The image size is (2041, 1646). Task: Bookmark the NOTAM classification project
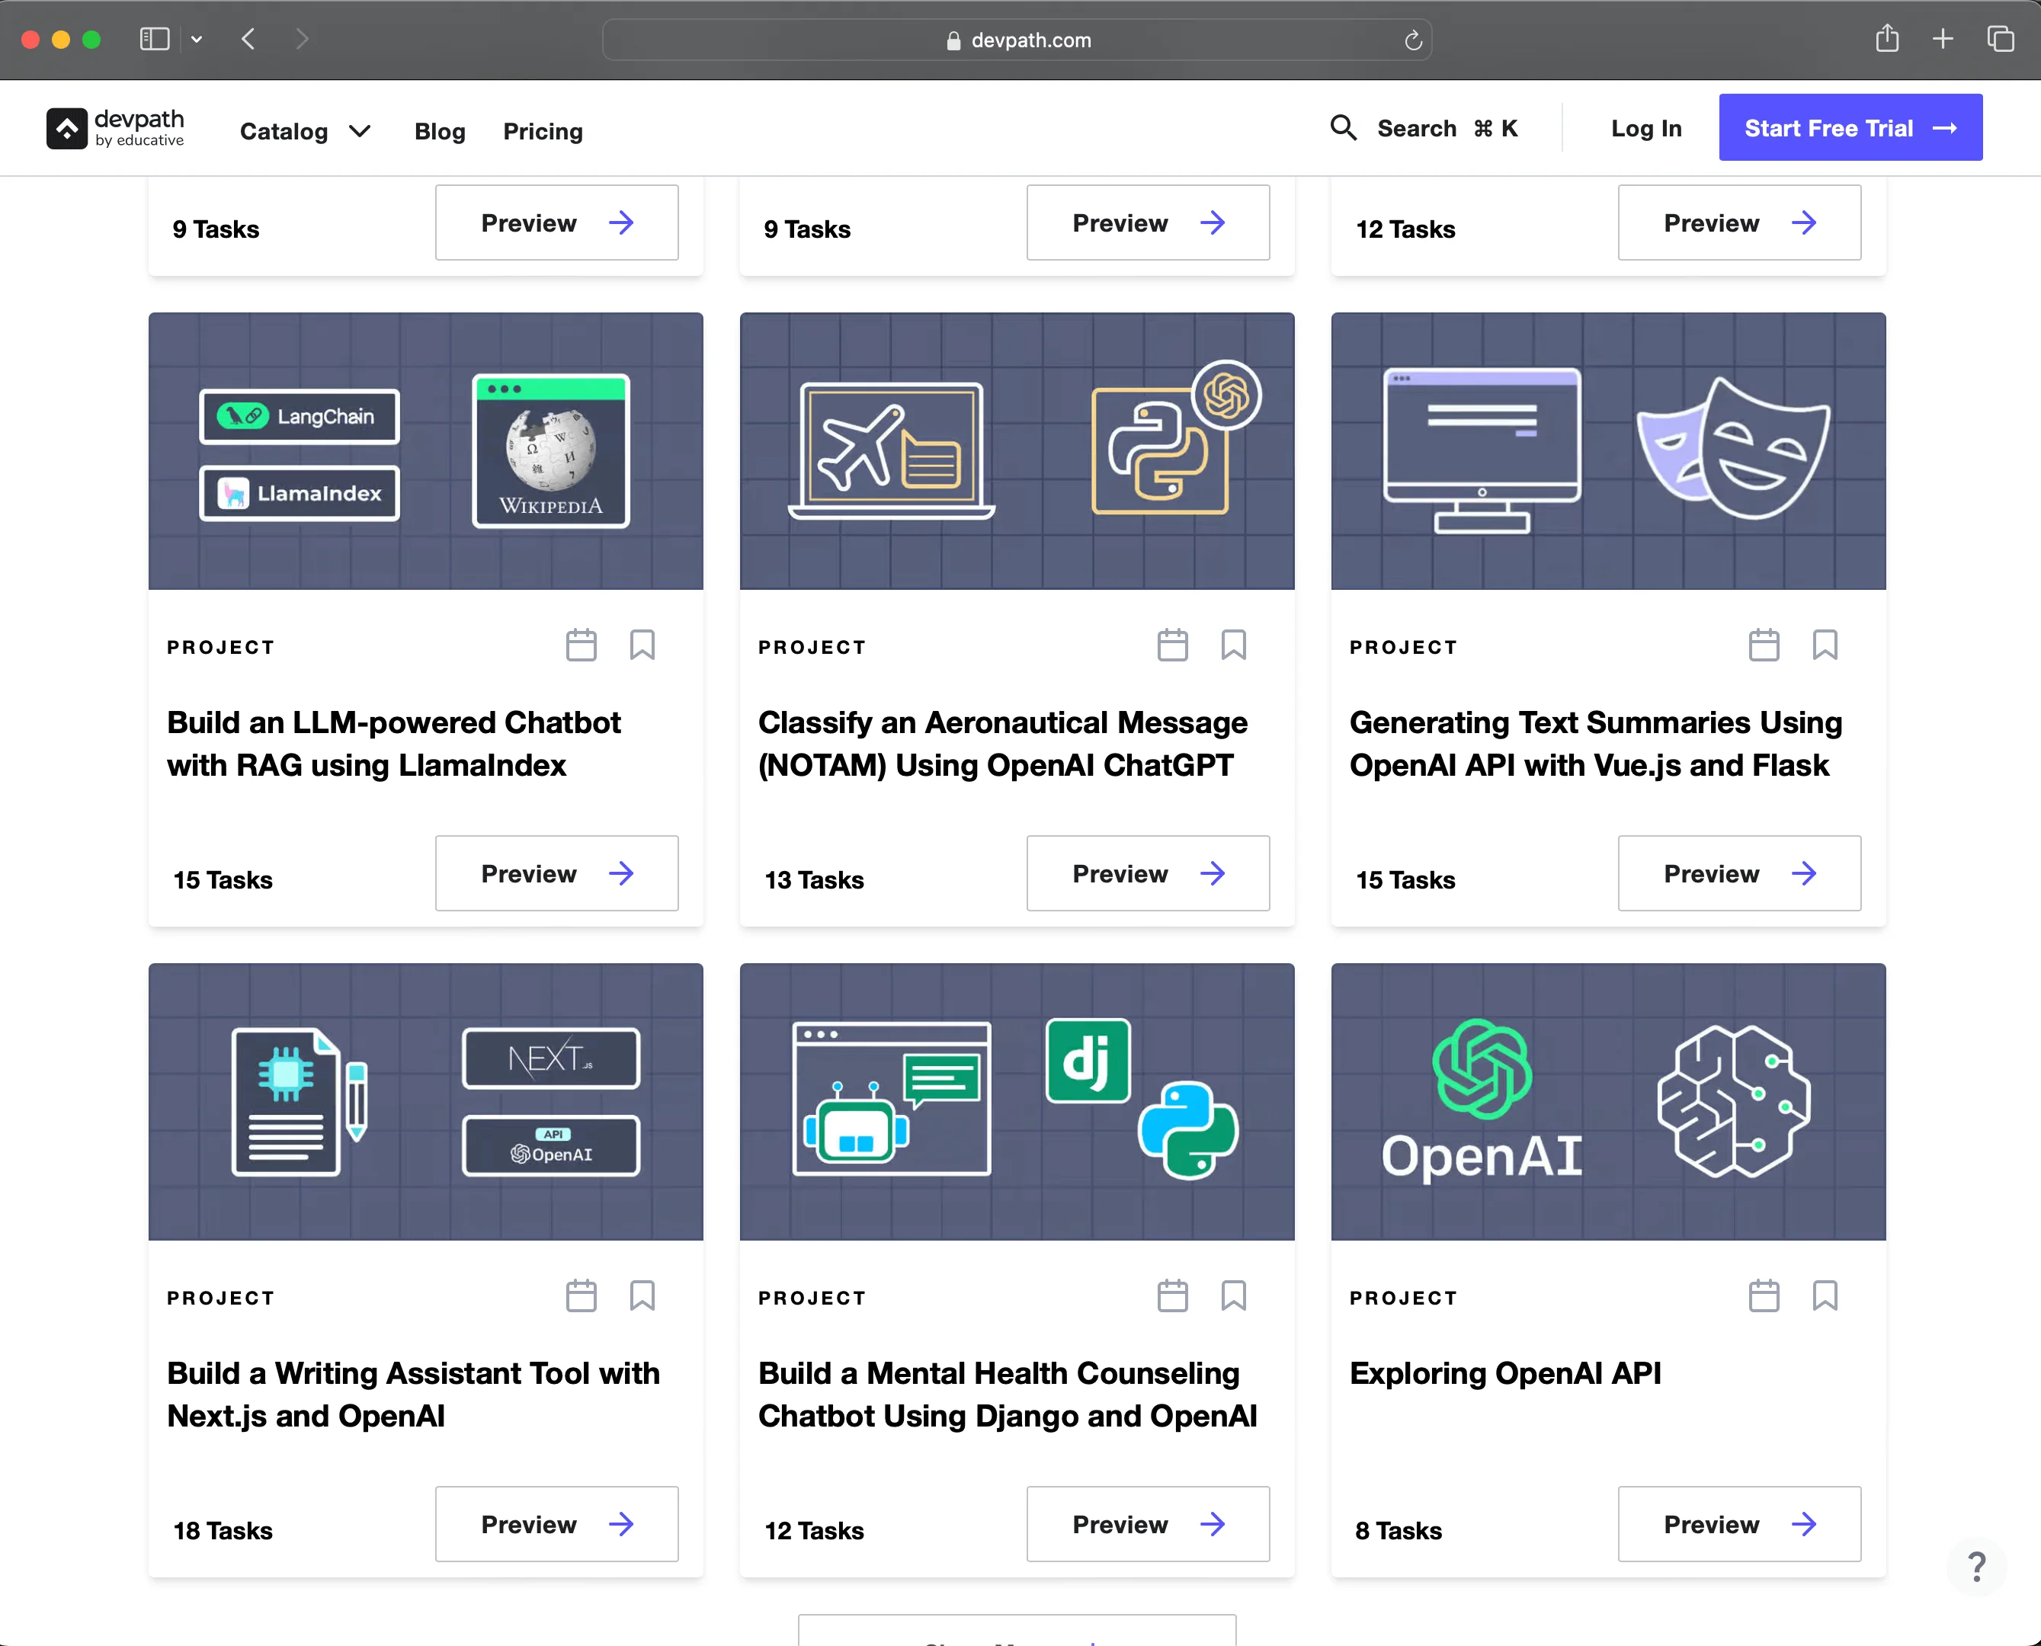click(1234, 645)
